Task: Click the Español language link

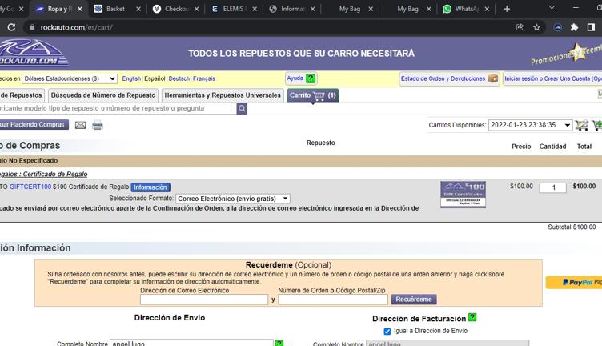Action: 155,78
